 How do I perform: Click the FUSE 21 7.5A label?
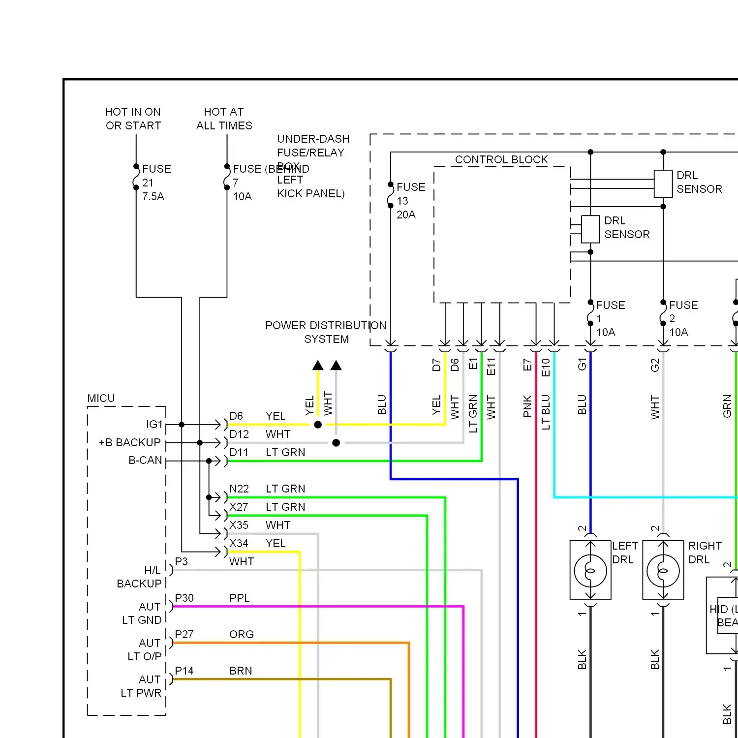click(156, 183)
